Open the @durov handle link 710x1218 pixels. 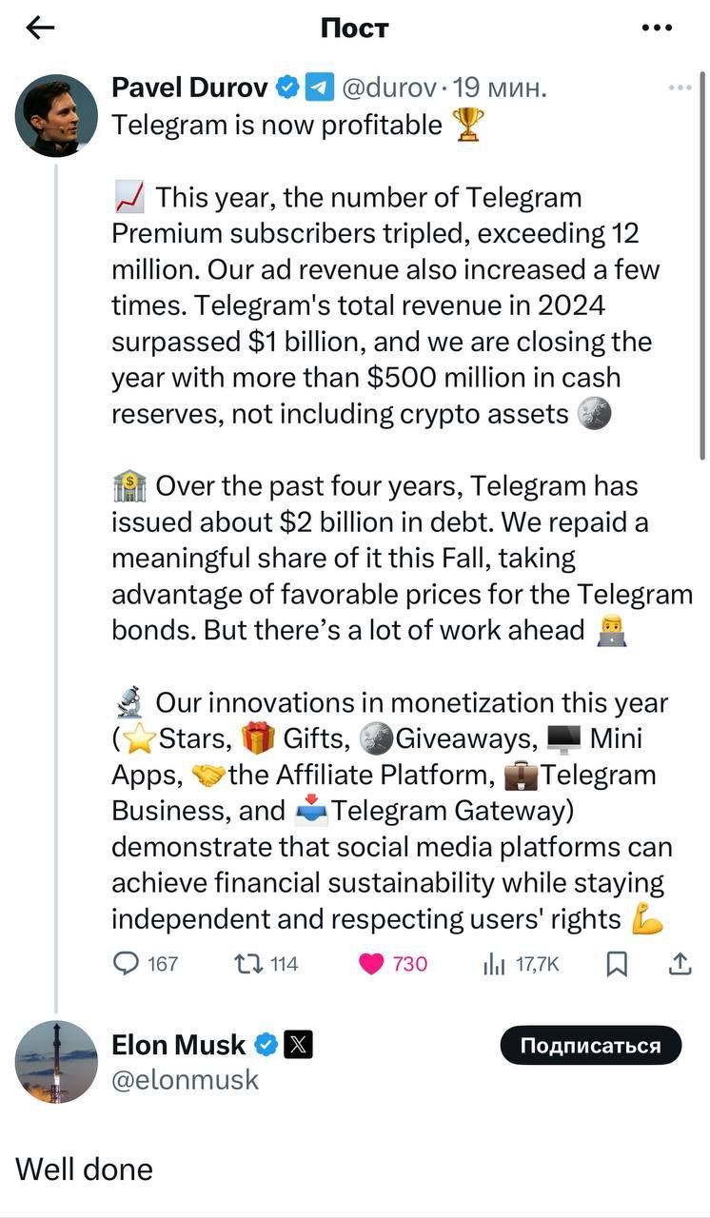pyautogui.click(x=388, y=88)
